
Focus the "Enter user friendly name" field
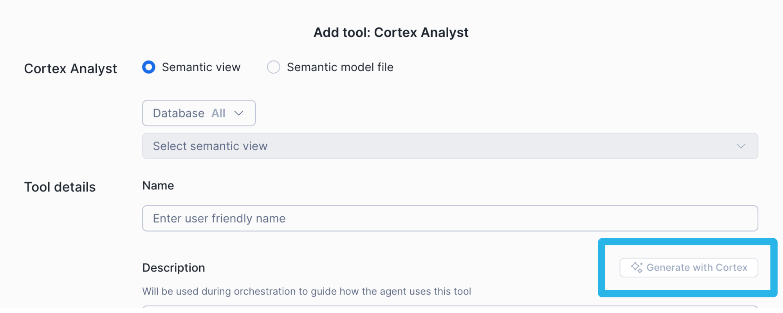click(x=449, y=218)
